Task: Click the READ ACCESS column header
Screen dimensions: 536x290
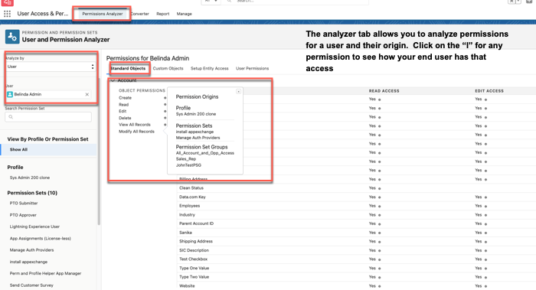Action: click(x=384, y=91)
